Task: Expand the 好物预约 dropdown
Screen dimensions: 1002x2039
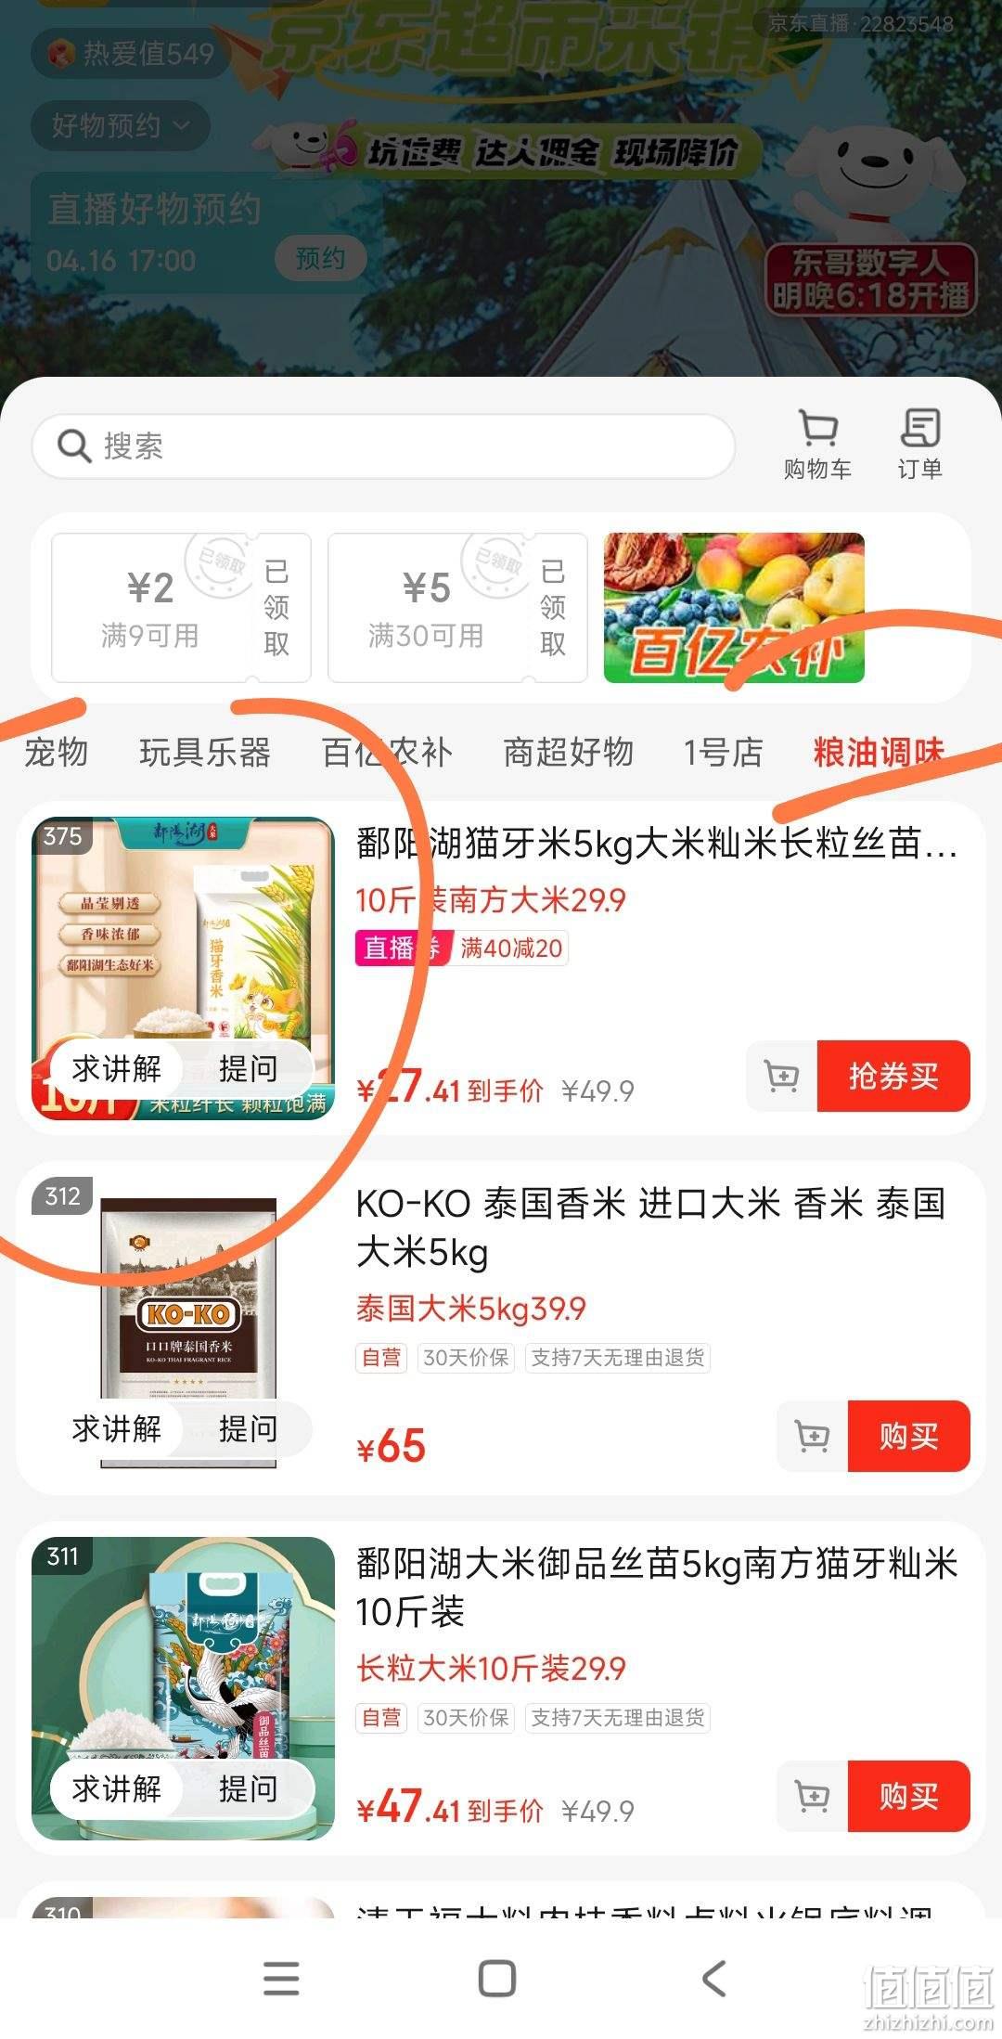Action: [x=120, y=125]
